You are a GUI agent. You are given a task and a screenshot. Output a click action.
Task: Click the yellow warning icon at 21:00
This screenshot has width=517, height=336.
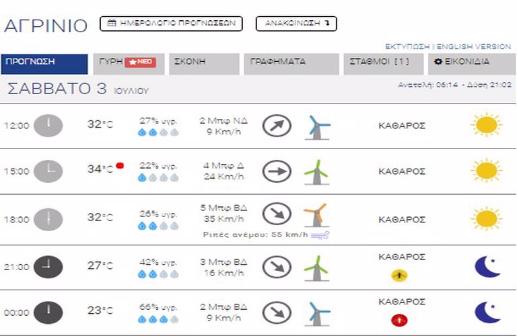click(400, 274)
